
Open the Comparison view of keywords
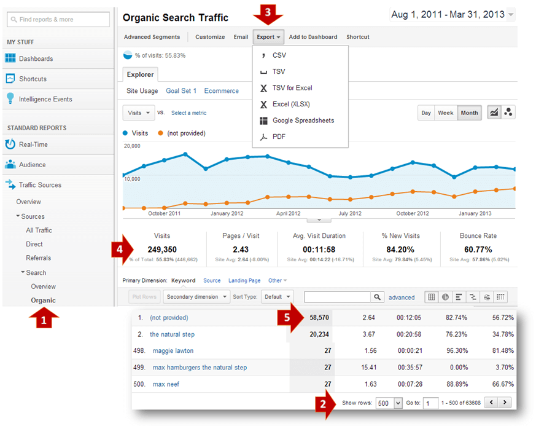[x=473, y=297]
